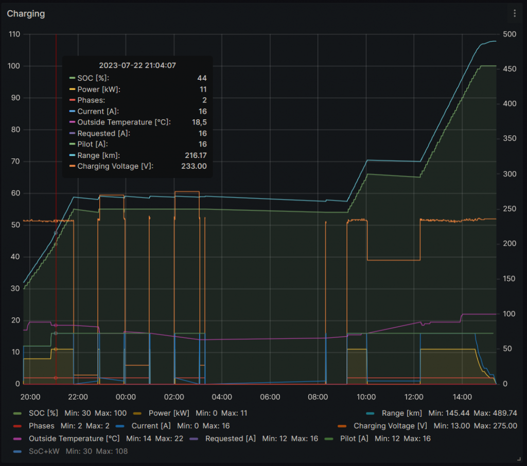Click the SOC Min: 30 legend value
The width and height of the screenshot is (527, 466).
(78, 413)
